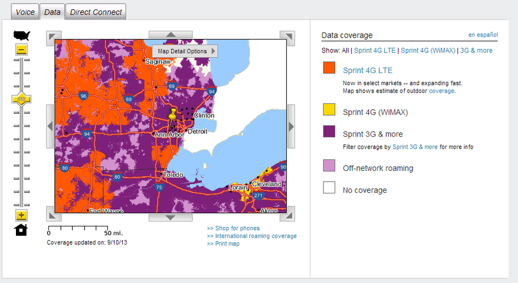Filter by Sprint 4G LTE in Show row
518x283 pixels.
(x=375, y=51)
